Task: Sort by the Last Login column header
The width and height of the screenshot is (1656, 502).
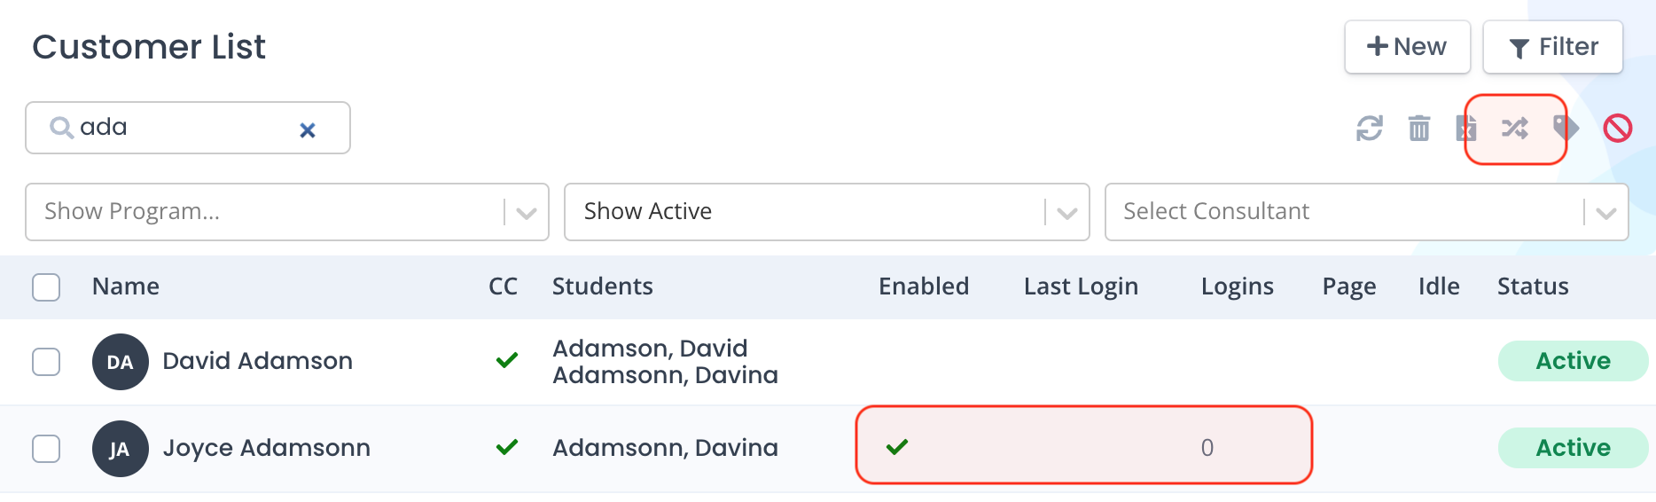Action: point(1081,286)
